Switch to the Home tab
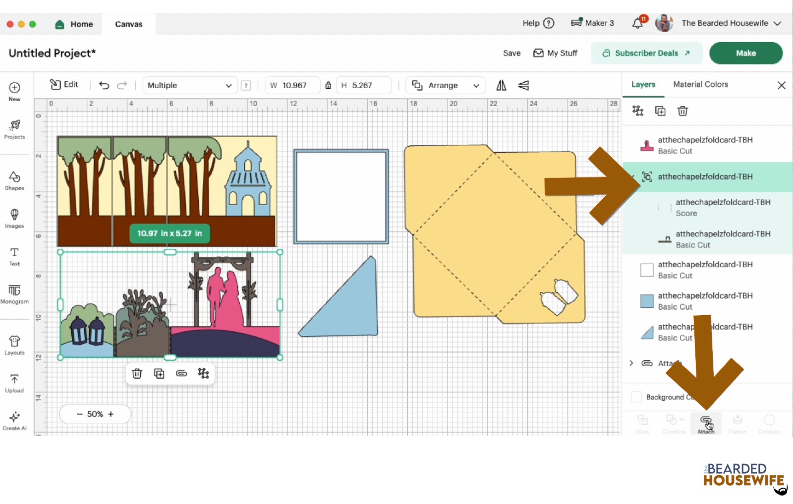 [74, 24]
